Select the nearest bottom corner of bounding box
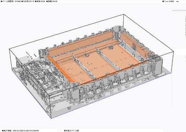This screenshot has height=132, width=186. (x=51, y=118)
